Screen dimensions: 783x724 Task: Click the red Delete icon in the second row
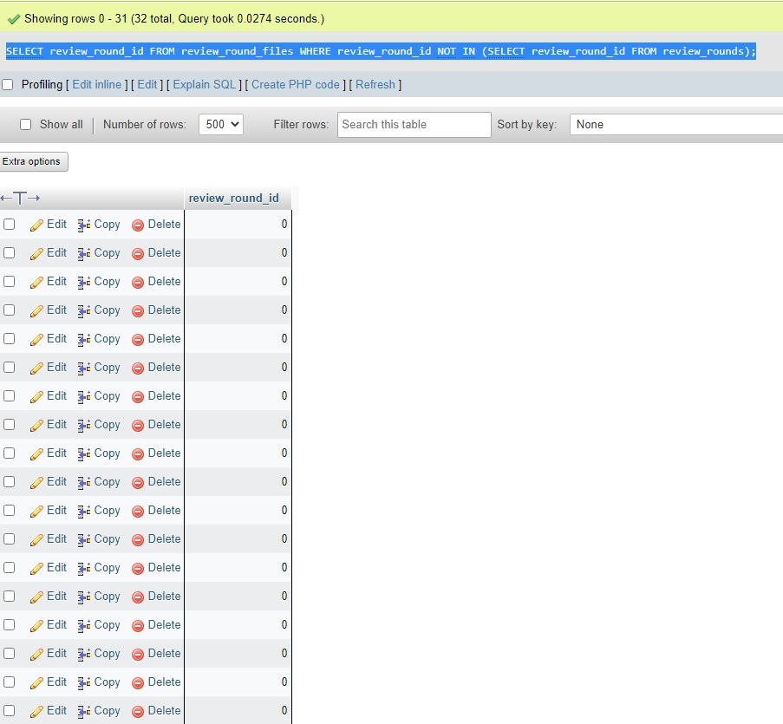(138, 254)
